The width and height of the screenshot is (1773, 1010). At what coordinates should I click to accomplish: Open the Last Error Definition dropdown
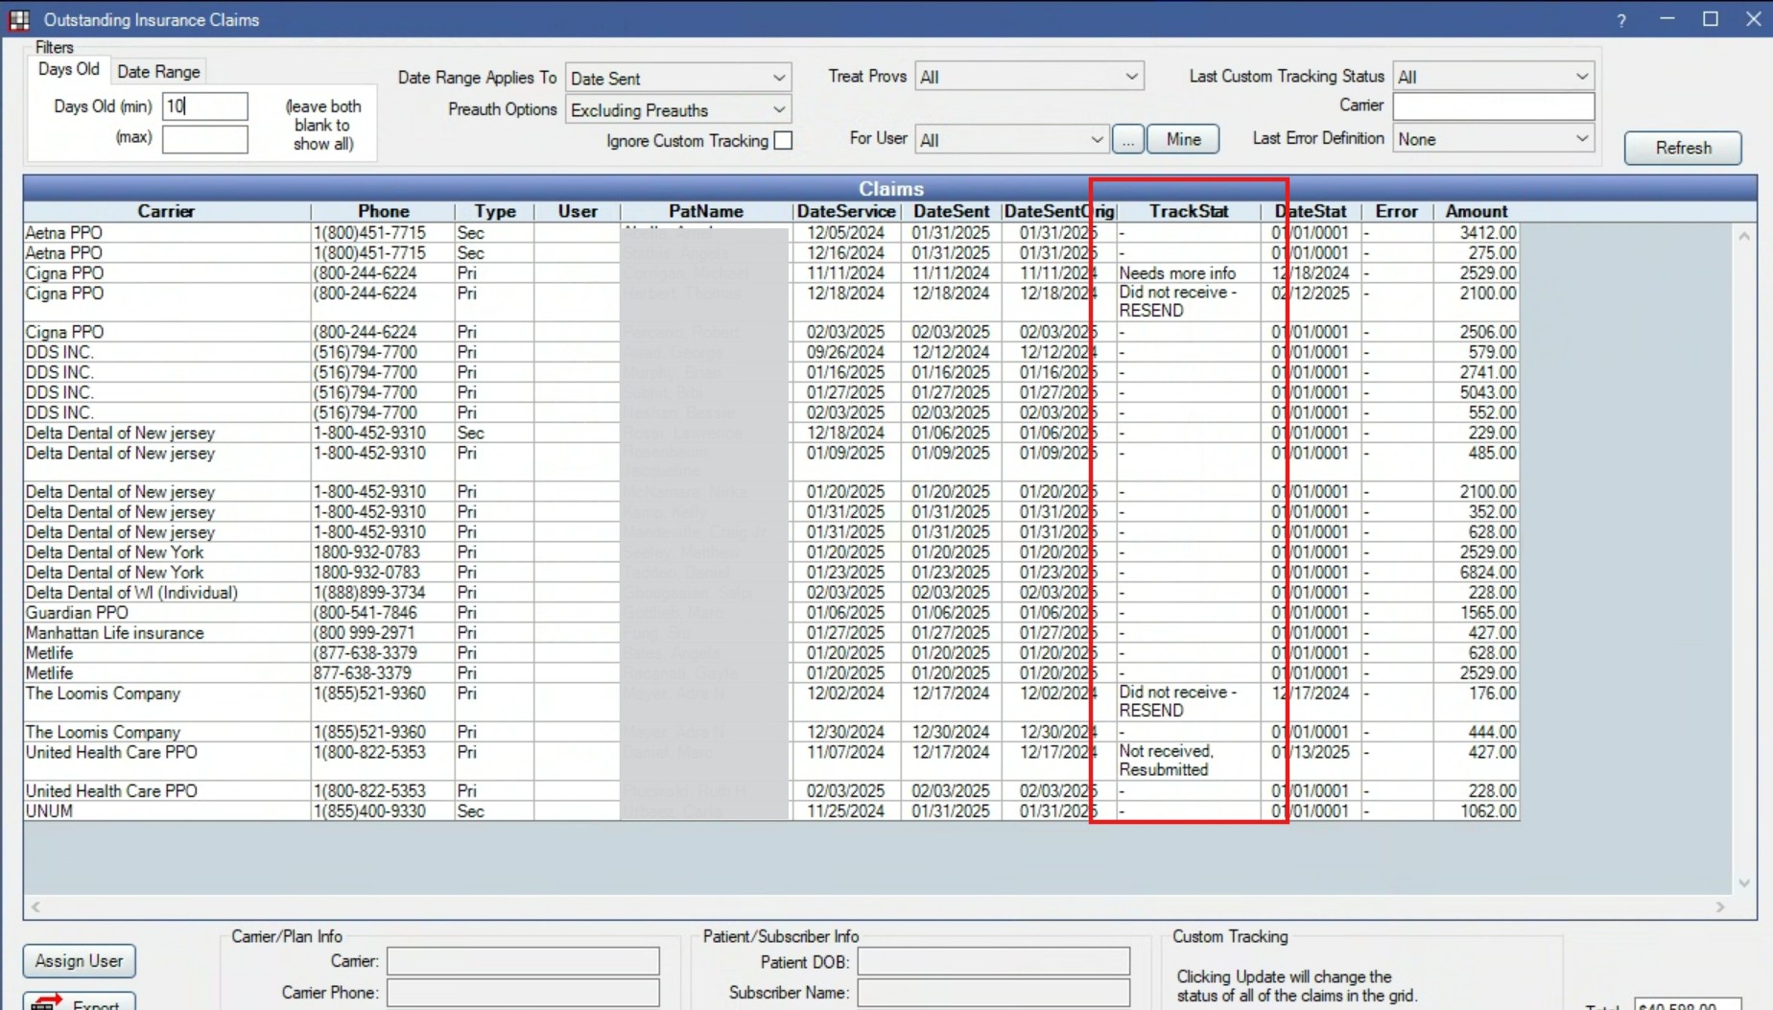(1493, 140)
